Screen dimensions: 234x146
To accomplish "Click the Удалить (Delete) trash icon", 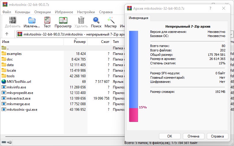I will pyautogui.click(x=81, y=22).
